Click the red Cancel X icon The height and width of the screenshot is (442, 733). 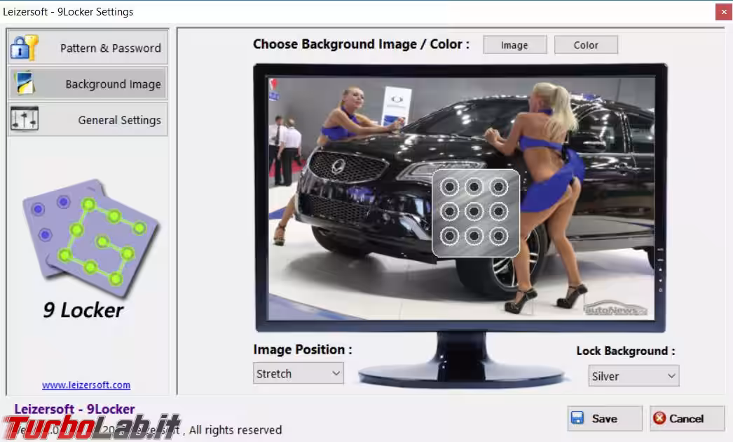[x=659, y=417]
